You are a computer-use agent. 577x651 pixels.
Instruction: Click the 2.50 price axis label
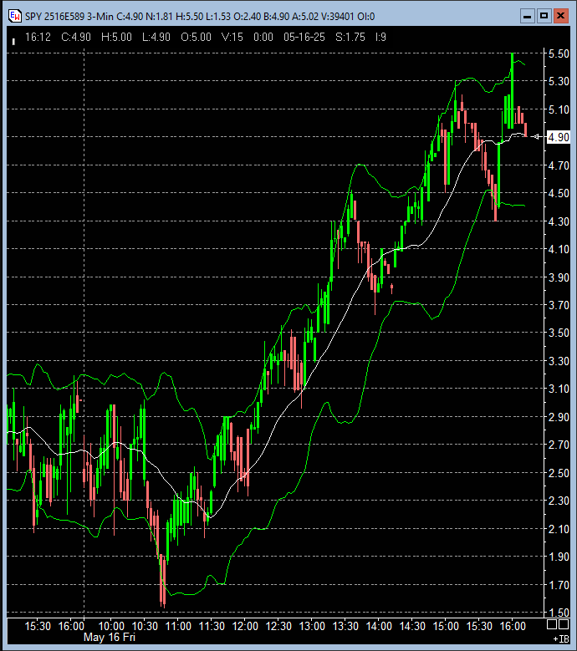click(559, 473)
